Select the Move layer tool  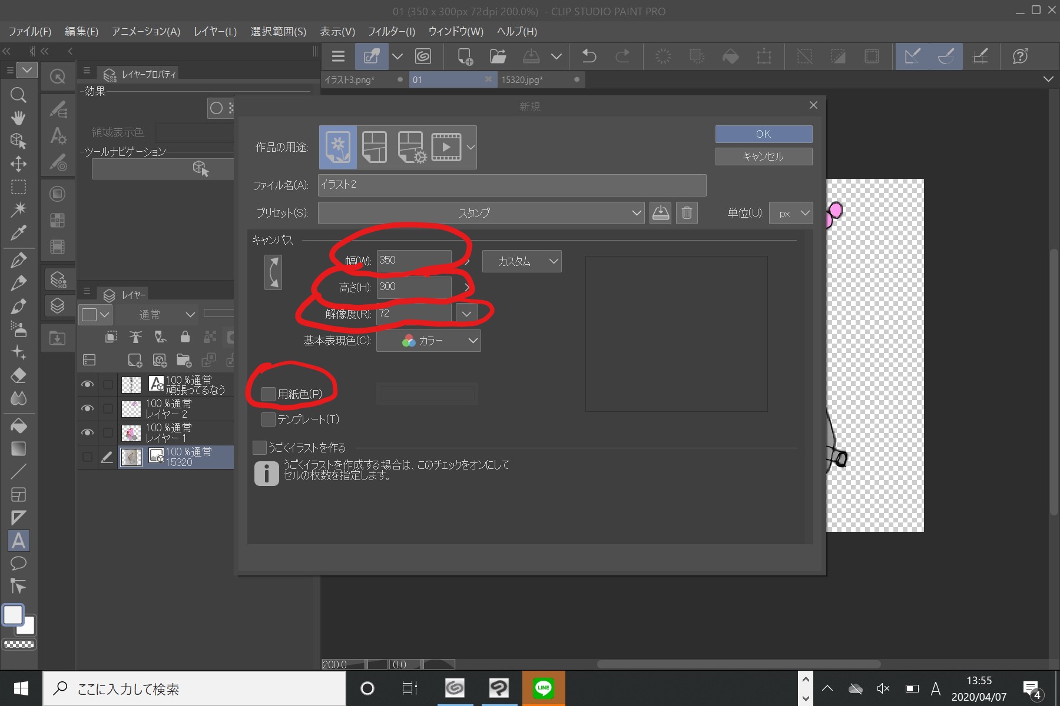click(18, 164)
